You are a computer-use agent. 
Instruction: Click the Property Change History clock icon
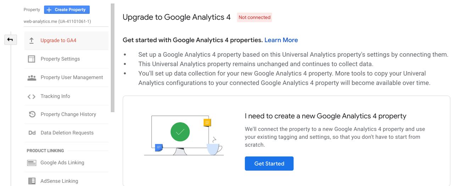point(32,114)
